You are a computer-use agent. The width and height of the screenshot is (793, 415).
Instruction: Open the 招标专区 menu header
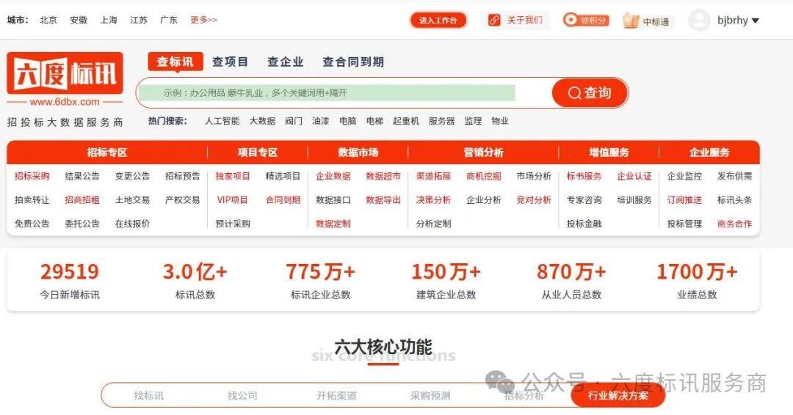tap(107, 153)
